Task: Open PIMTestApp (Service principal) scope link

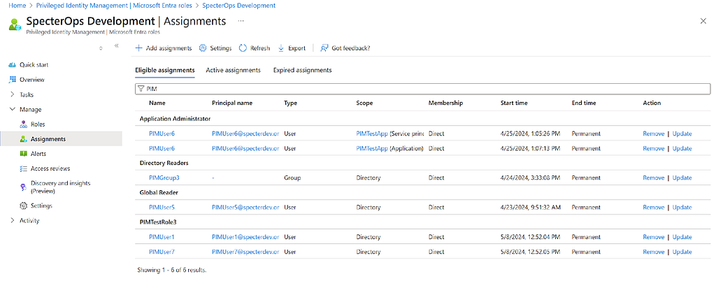Action: coord(372,134)
